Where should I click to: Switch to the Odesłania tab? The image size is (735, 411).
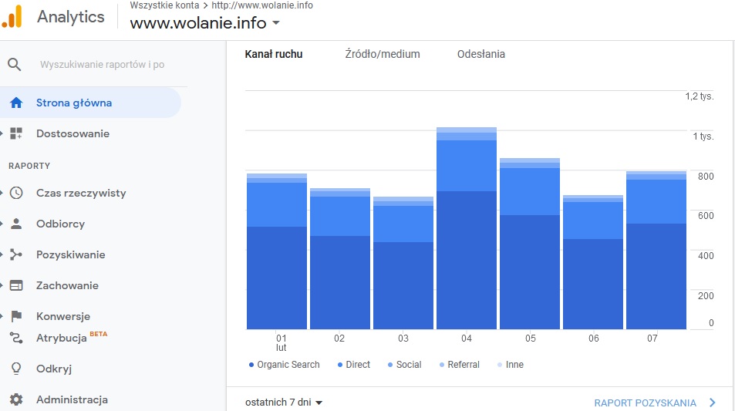480,54
